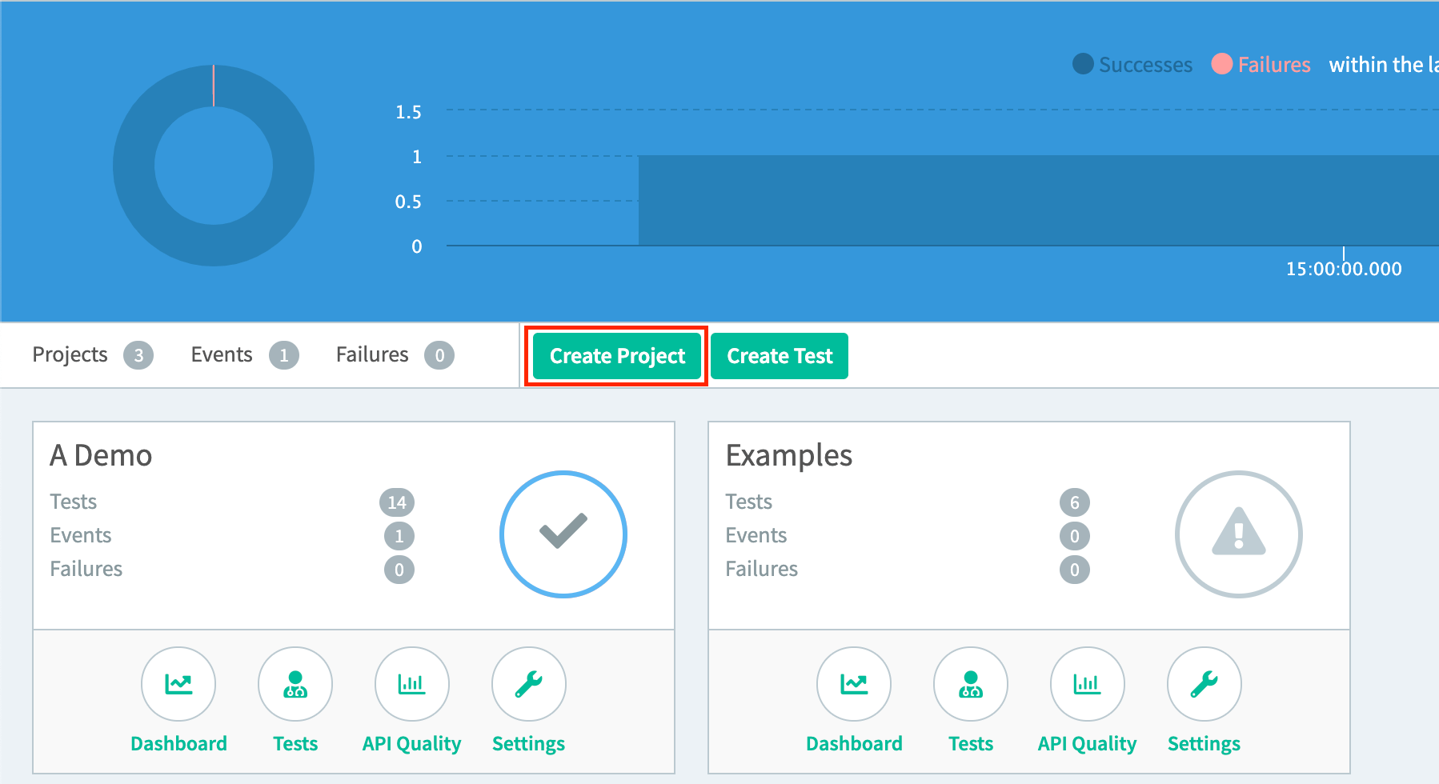Open the Tests icon under A Demo
The width and height of the screenshot is (1439, 784).
(x=295, y=684)
